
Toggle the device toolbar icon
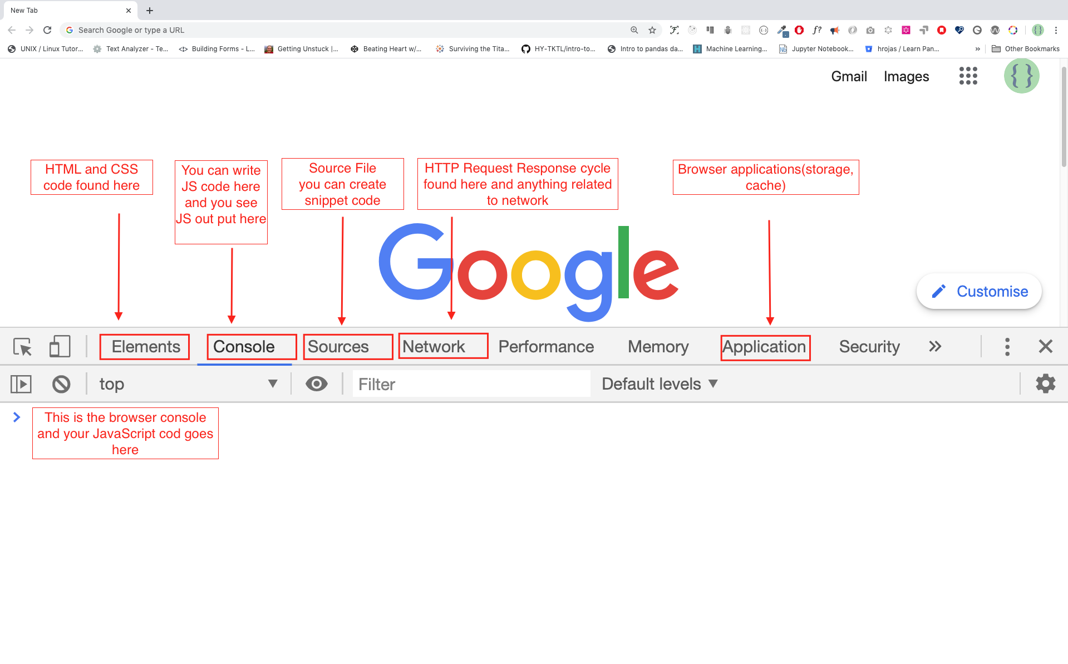click(x=60, y=347)
